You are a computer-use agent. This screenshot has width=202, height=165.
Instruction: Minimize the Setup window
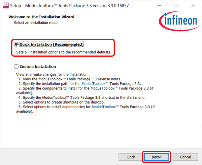pos(159,5)
